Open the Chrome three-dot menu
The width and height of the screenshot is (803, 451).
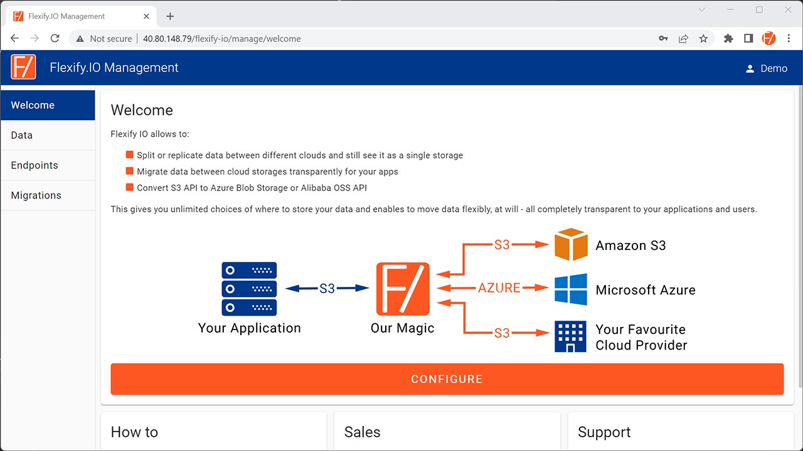point(789,38)
